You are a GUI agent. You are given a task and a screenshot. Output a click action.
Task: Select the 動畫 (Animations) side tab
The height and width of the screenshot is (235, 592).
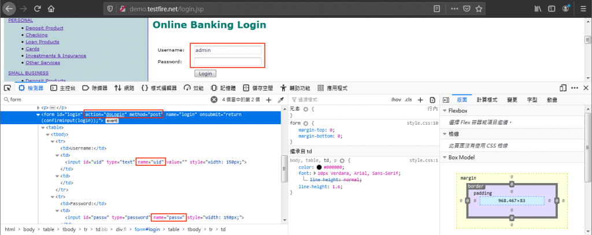click(552, 99)
